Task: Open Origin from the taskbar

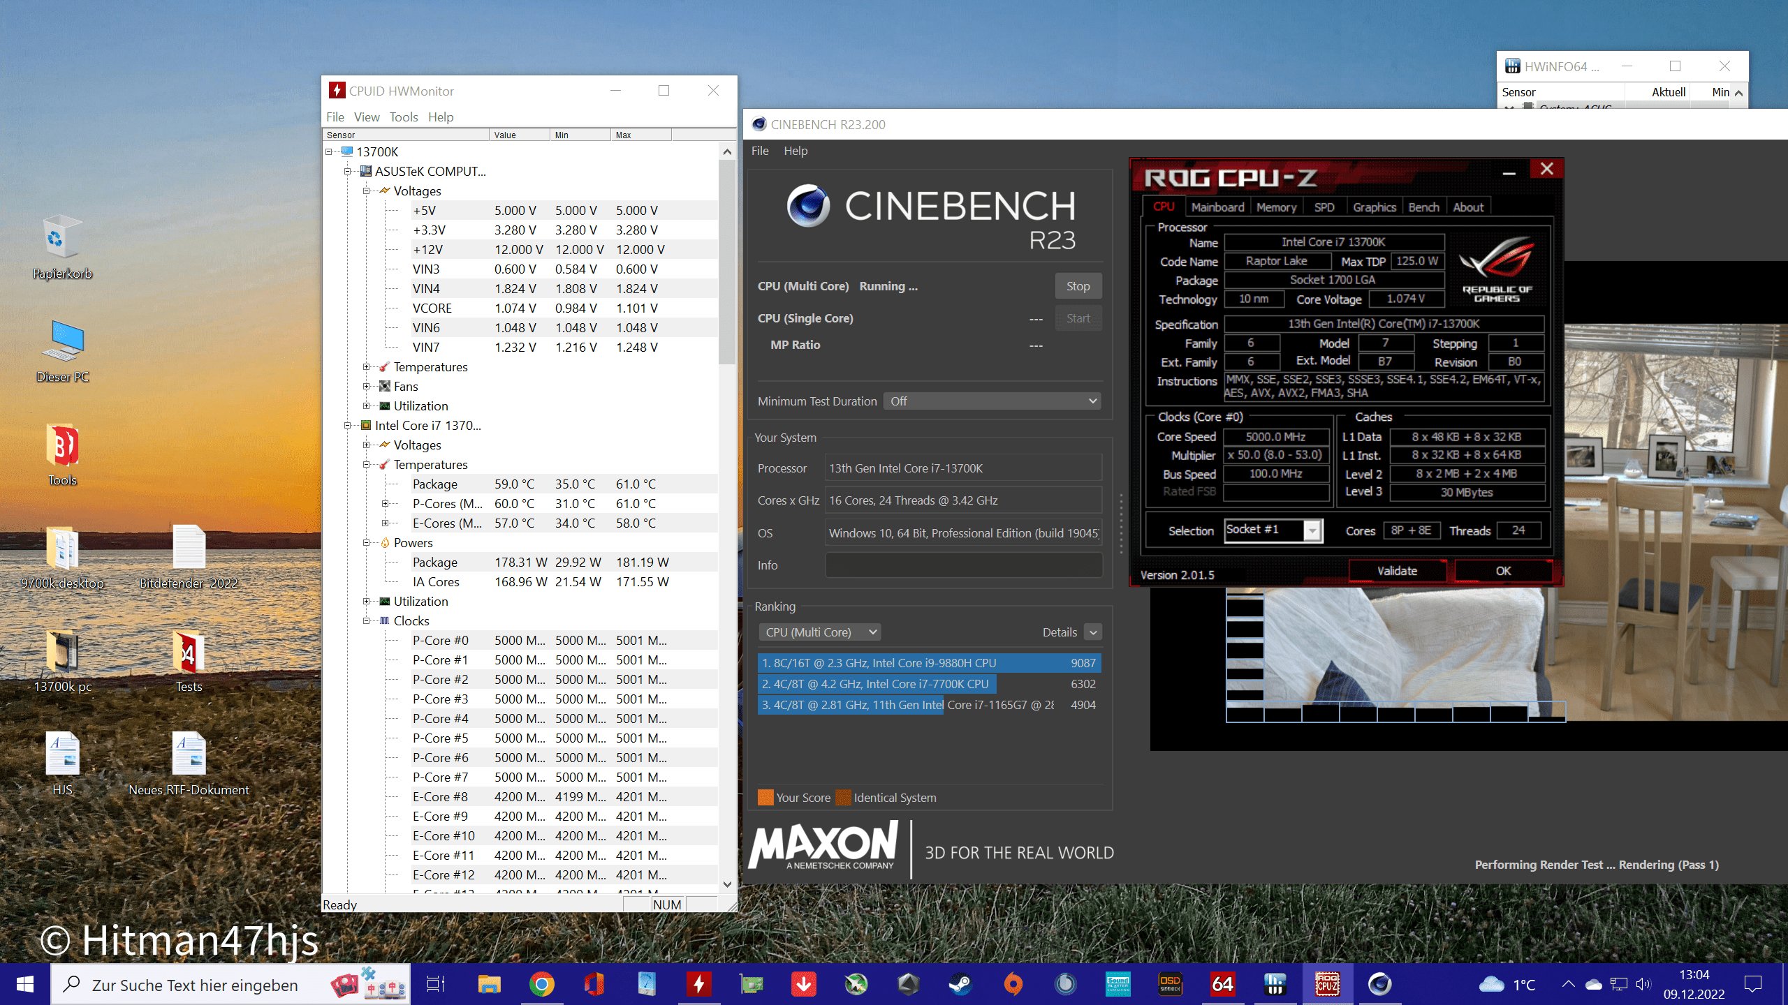Action: [x=1013, y=984]
